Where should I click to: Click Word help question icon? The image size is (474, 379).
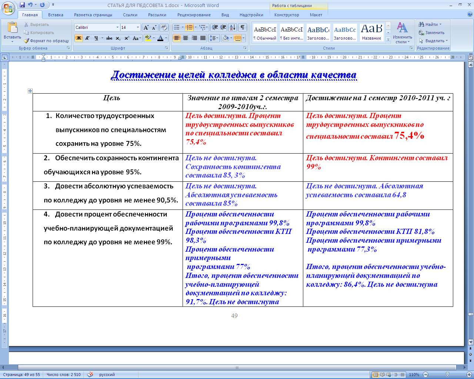(x=470, y=15)
